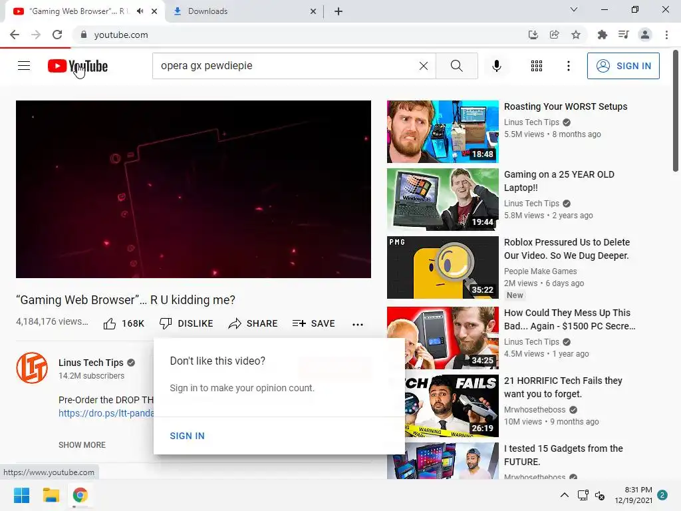Screen dimensions: 681x511
Task: Clear the search box with the X
Action: 424,66
